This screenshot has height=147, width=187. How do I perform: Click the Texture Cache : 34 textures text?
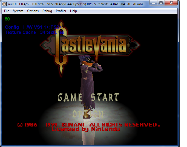click(34, 32)
